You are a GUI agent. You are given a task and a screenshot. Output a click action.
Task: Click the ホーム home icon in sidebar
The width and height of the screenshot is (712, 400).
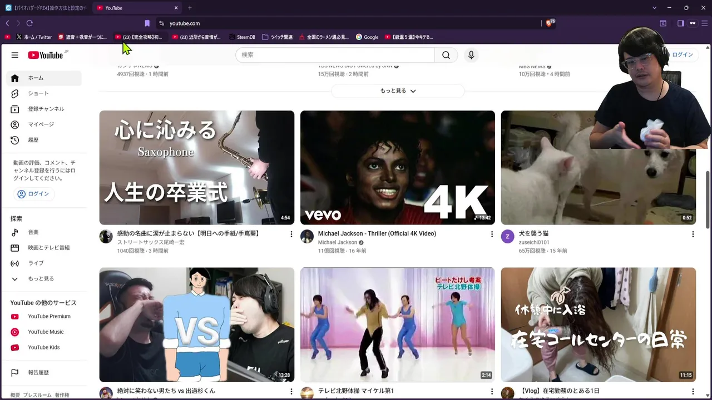click(x=15, y=78)
